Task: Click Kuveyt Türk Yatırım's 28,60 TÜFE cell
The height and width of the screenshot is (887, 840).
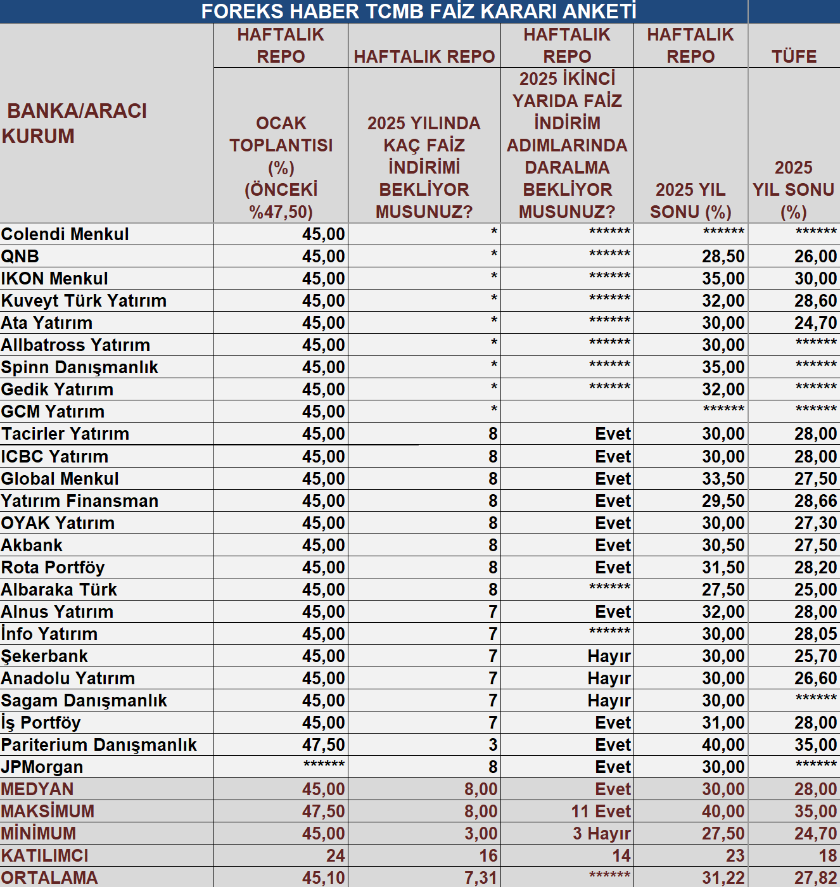Action: pyautogui.click(x=815, y=301)
